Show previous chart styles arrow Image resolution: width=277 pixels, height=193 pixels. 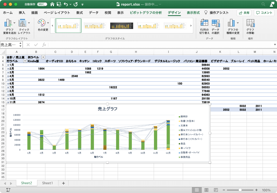pos(53,26)
